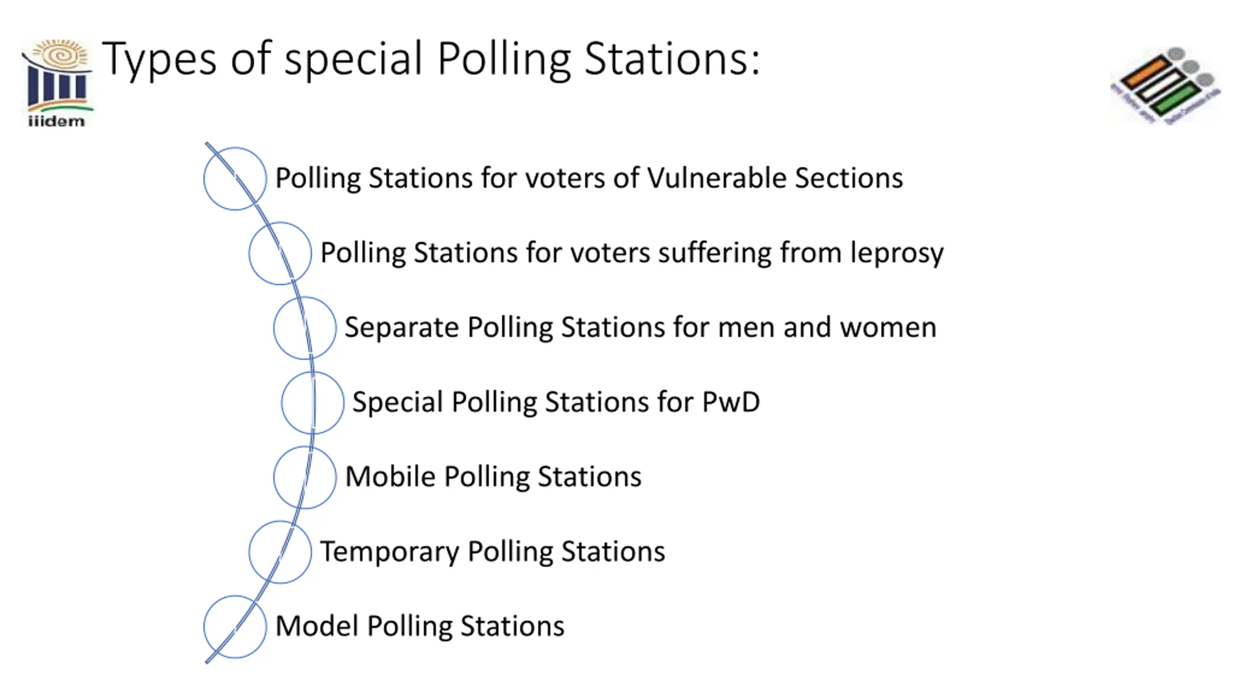
Task: Select 'Polling Stations for voters of Vulnerable Sections' text
Action: click(589, 178)
